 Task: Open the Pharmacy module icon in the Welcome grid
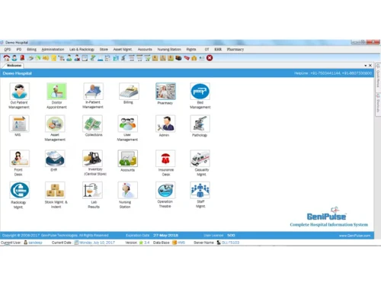[x=165, y=91]
